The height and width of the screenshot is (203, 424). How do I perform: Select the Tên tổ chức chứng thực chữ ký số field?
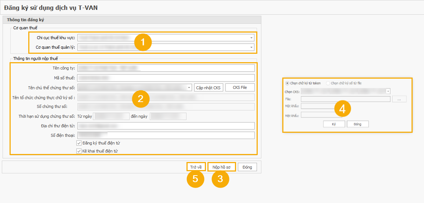(166, 97)
